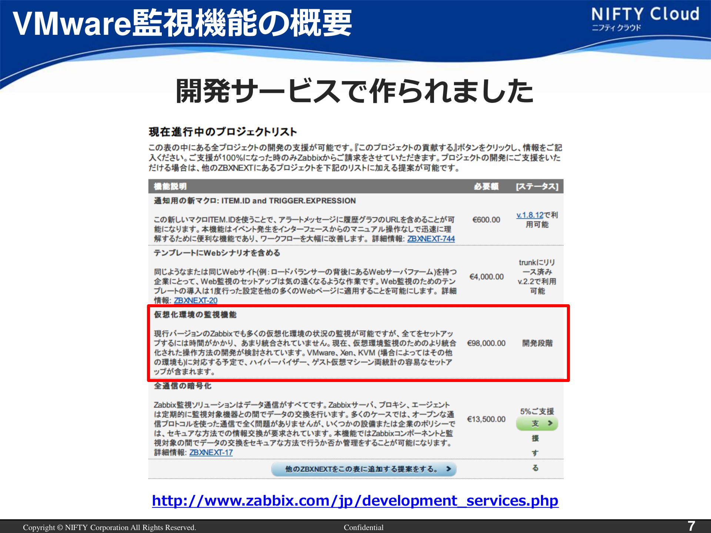The width and height of the screenshot is (711, 533).
Task: Open the ZBXNEXT-744 details link
Action: pos(431,239)
